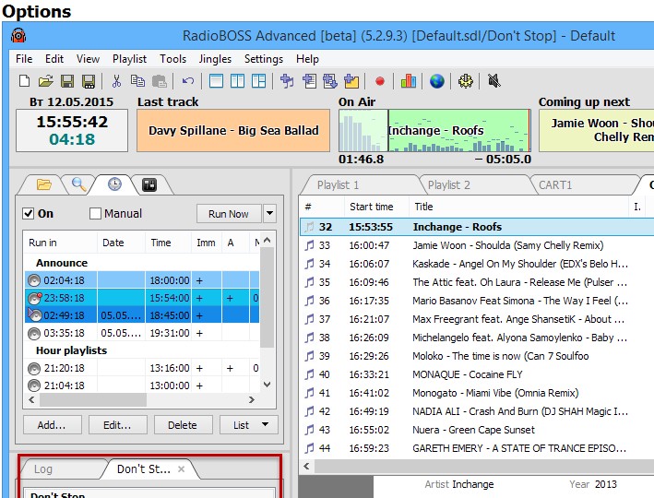Undo the last action with the arrow icon
The width and height of the screenshot is (654, 498).
pyautogui.click(x=187, y=81)
